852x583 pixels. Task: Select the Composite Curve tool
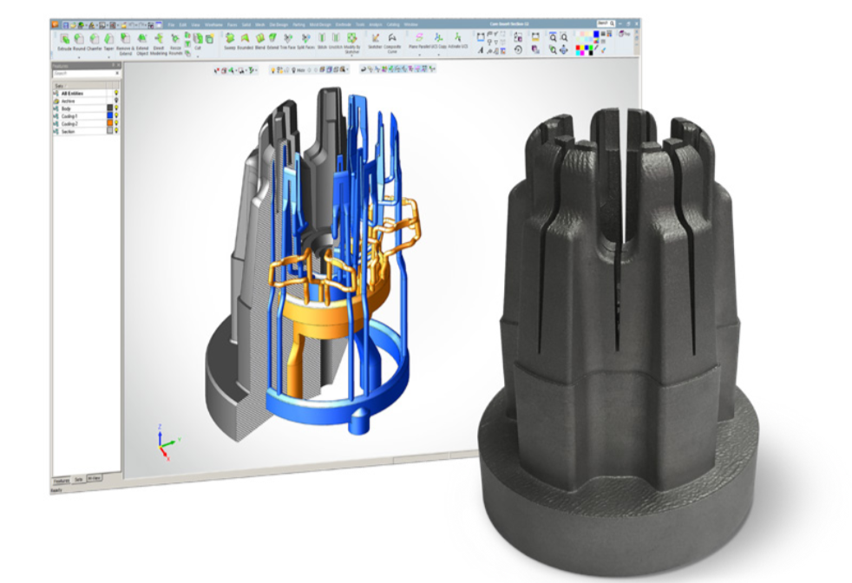(x=393, y=38)
